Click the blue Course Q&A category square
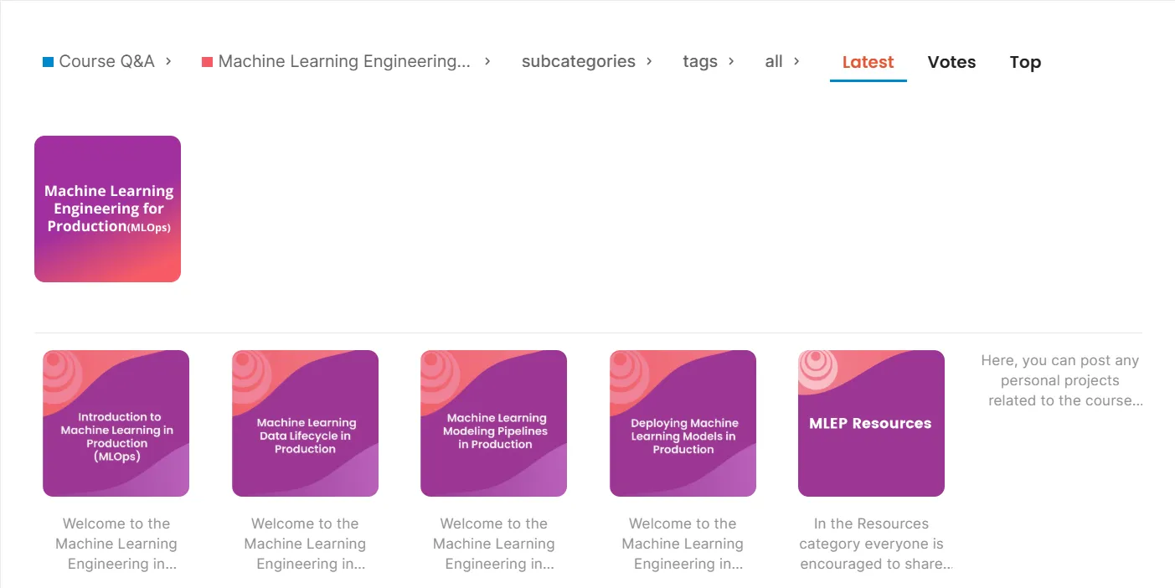Viewport: 1175px width, 588px height. (48, 62)
